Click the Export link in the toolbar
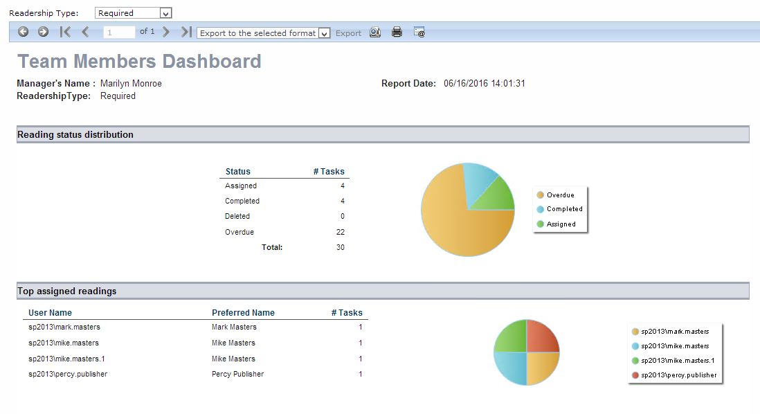 (x=348, y=33)
